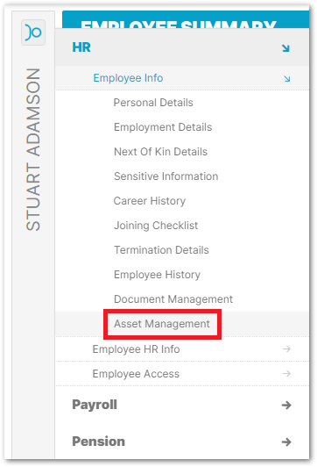The image size is (317, 467).
Task: Collapse the Employee Info submenu arrow
Action: pos(286,79)
